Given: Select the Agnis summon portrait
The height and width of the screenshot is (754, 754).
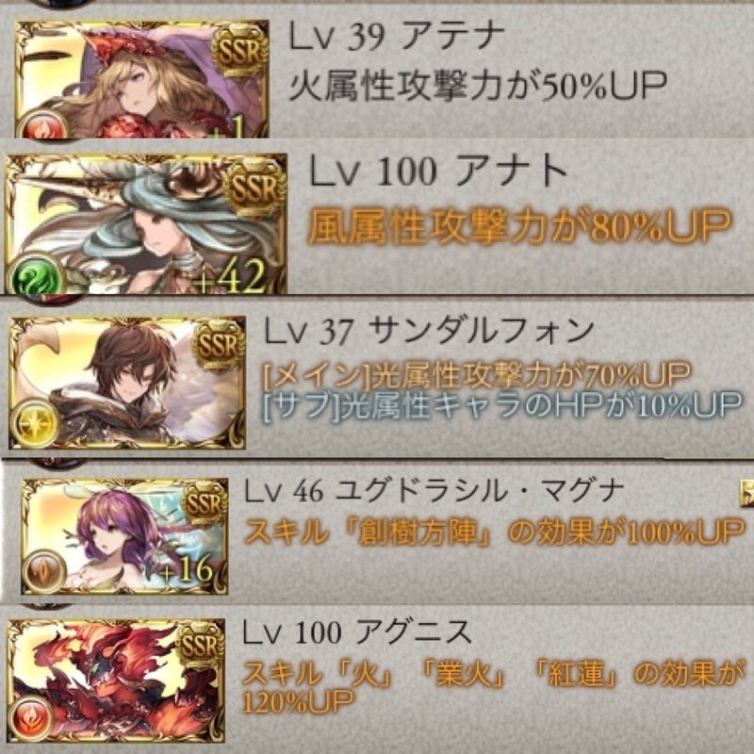Looking at the screenshot, I should (x=116, y=681).
